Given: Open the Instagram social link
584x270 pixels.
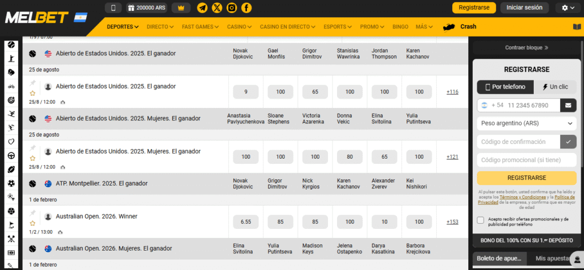Looking at the screenshot, I should [232, 7].
